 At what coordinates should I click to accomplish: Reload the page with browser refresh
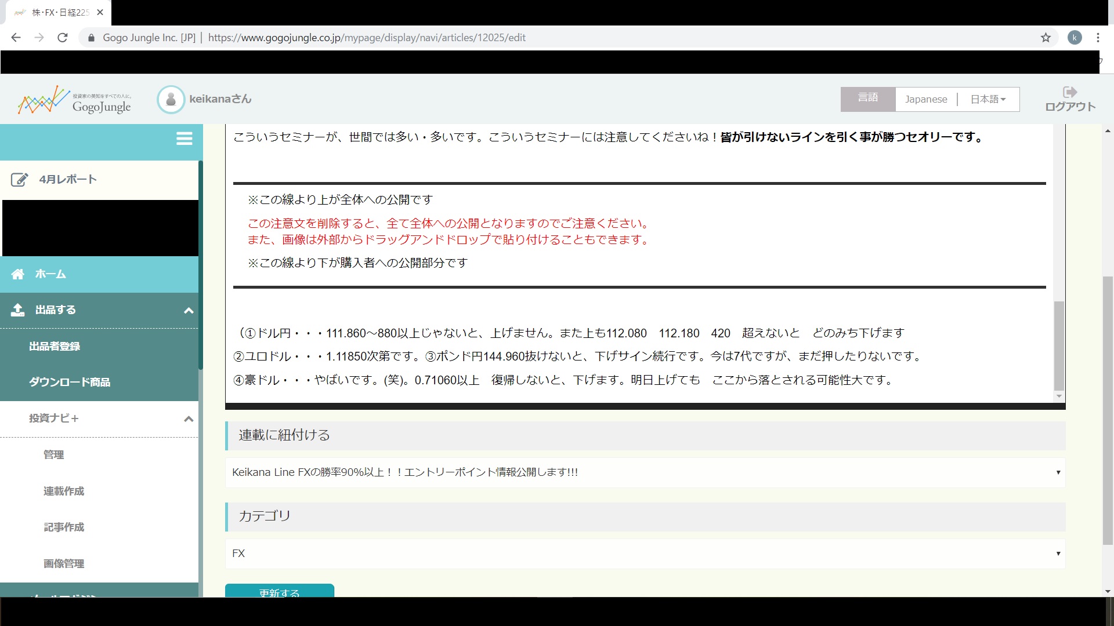(x=63, y=38)
